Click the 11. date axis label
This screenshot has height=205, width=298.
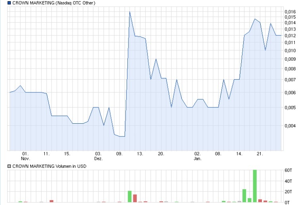pos(46,154)
